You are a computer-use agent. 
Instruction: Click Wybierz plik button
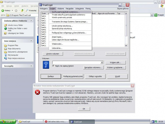pyautogui.click(x=115, y=62)
